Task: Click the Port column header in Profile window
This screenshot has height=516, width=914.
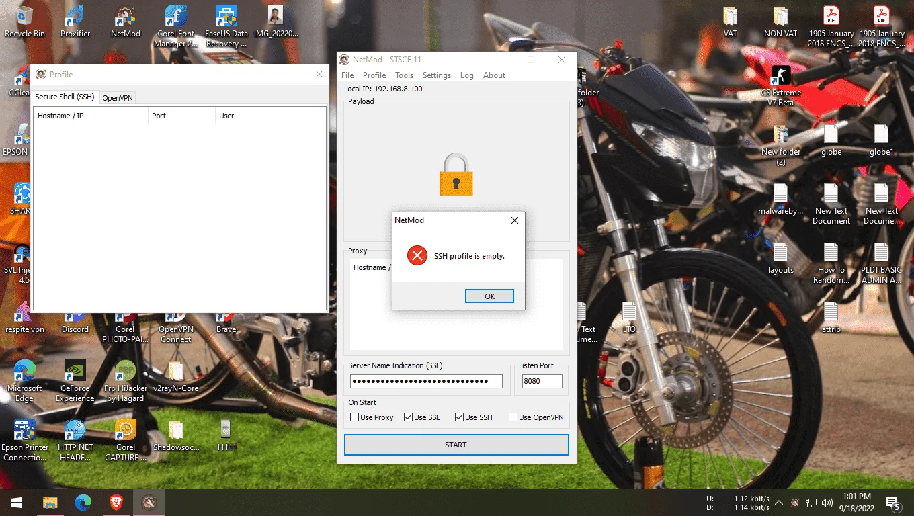Action: (x=181, y=116)
